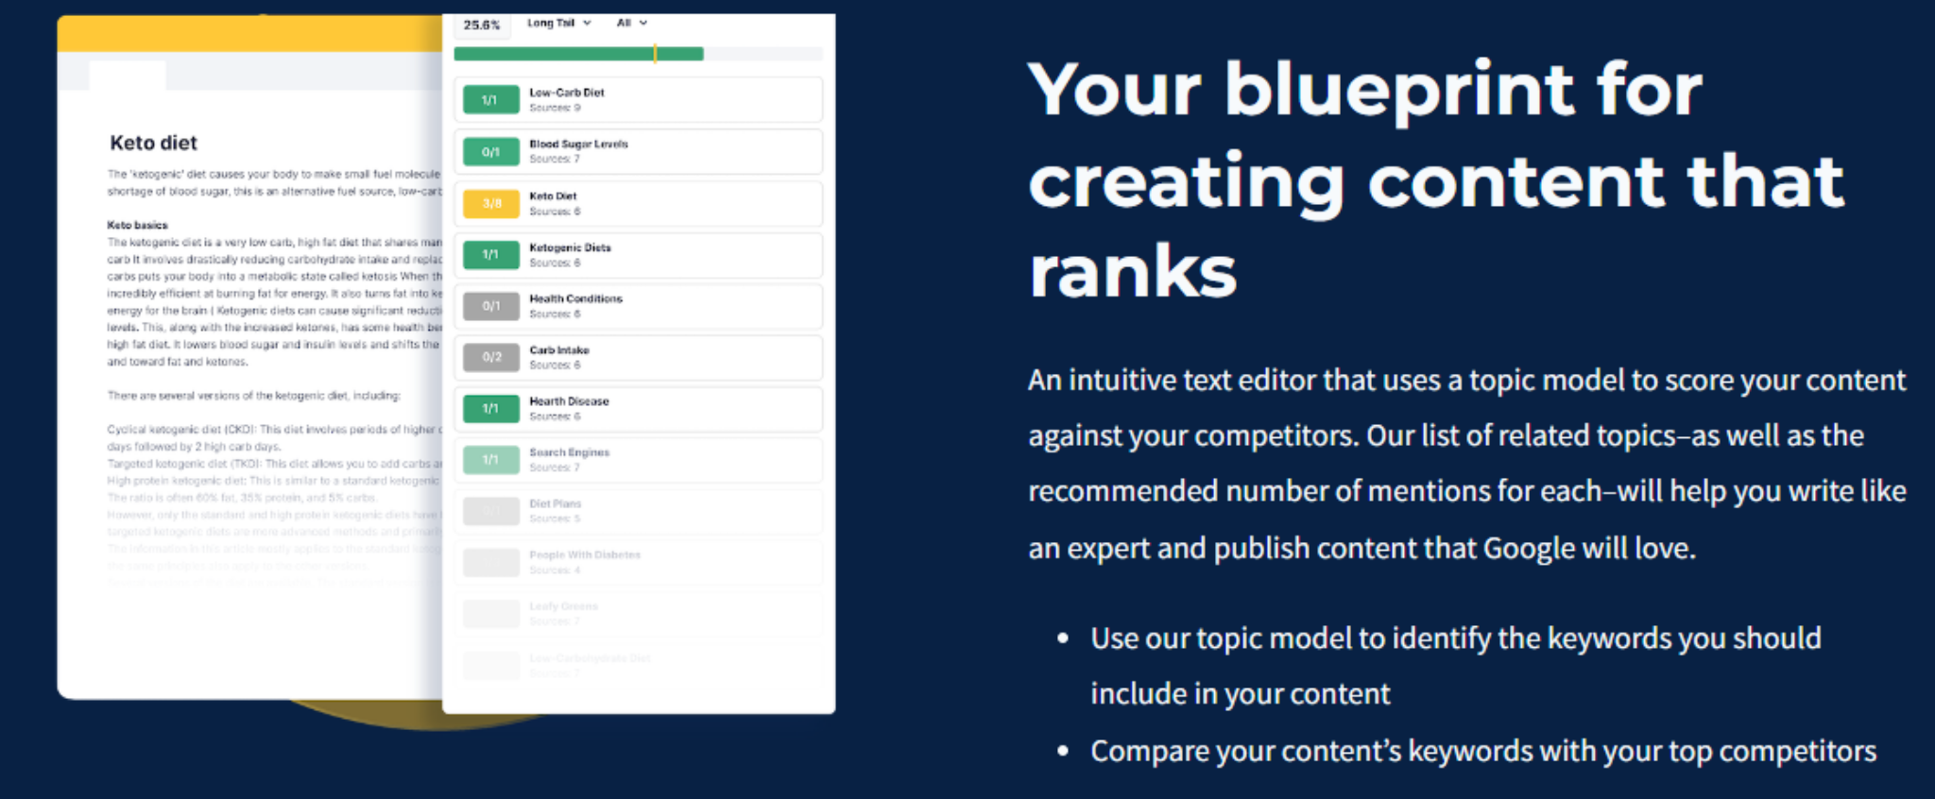Select the Blood Sugar Levels topic
Viewport: 1935px width, 799px height.
coord(639,151)
